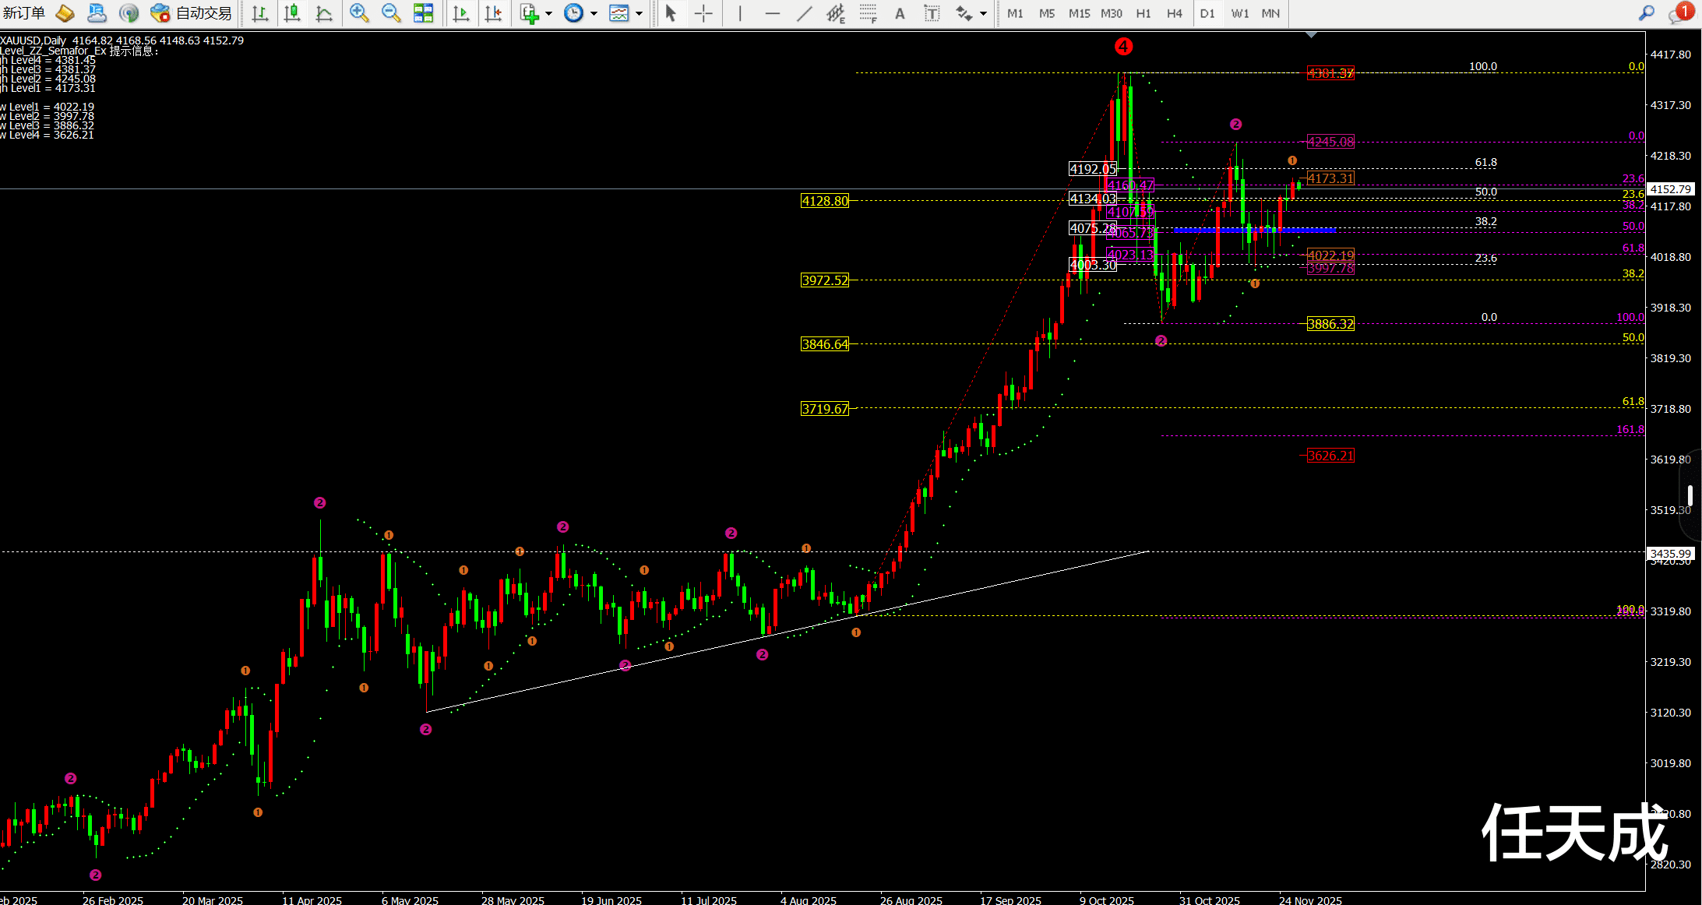Expand the periodicity clock dropdown arrow
Viewport: 1702px width, 905px height.
click(x=594, y=13)
